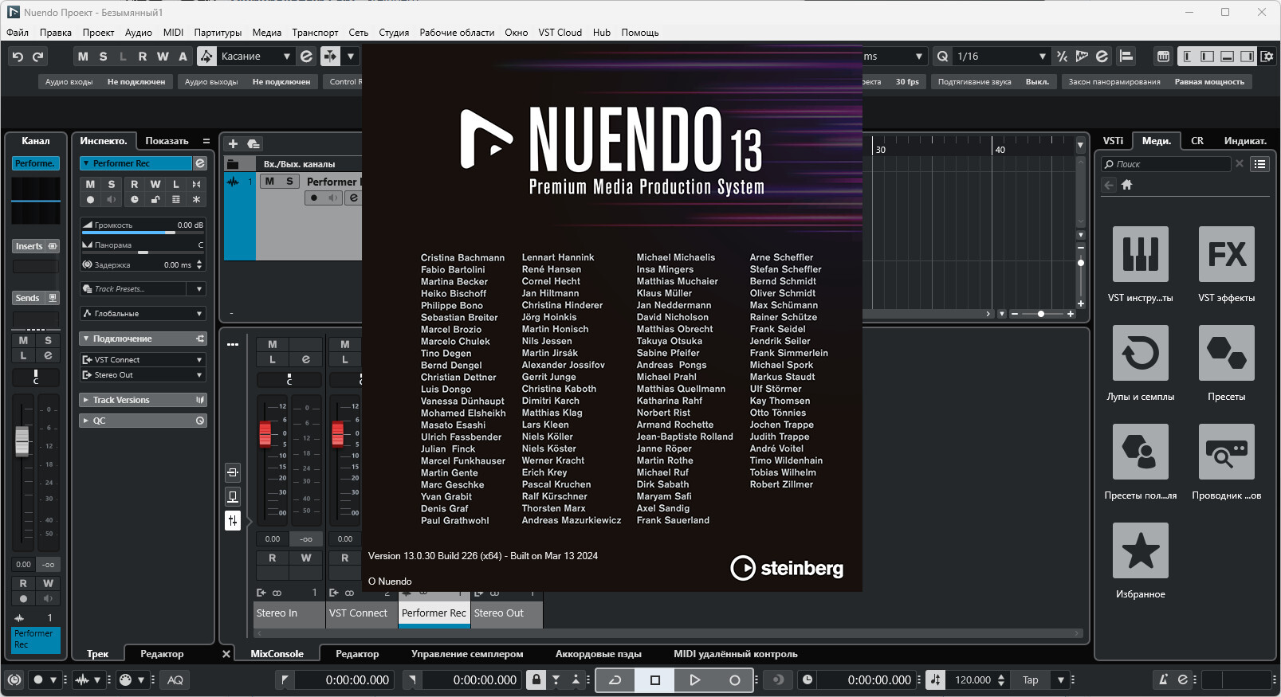Click the Поиск search field in media
Viewport: 1281px width, 697px height.
pos(1167,164)
